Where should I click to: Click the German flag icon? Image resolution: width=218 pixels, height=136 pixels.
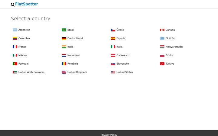[x=64, y=38]
